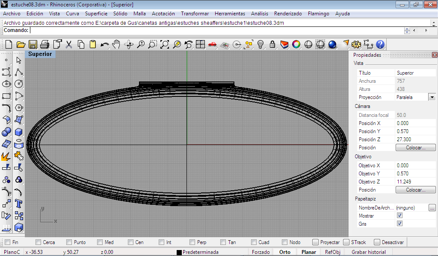Open the Superficie menu
Image resolution: width=438 pixels, height=256 pixels.
tap(96, 14)
